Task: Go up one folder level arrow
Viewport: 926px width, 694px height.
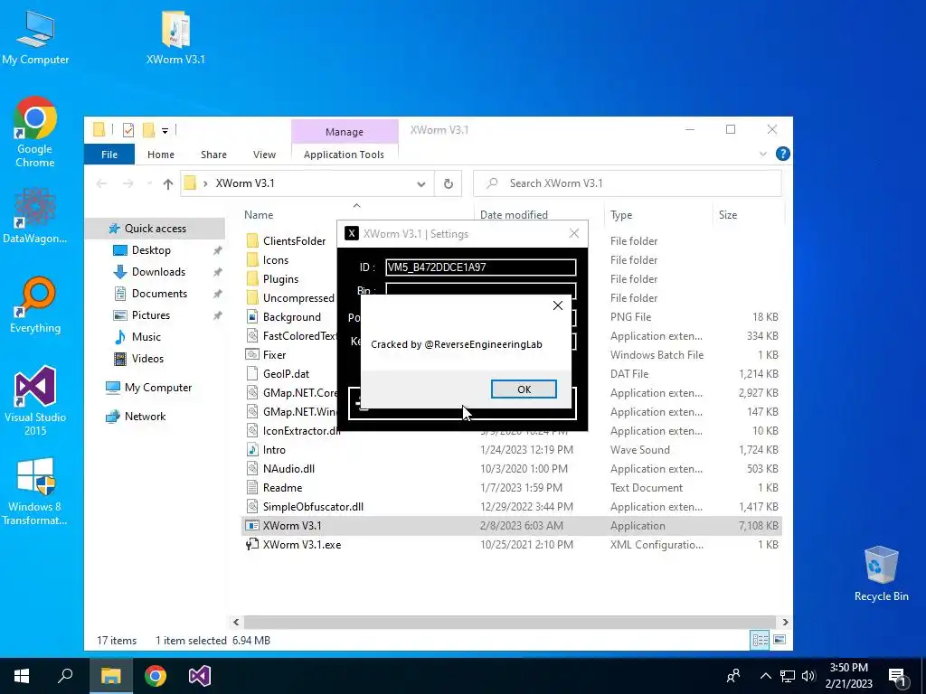Action: (x=167, y=183)
